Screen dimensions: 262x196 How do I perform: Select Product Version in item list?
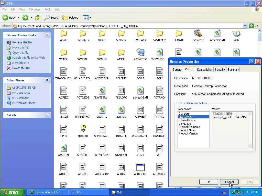(x=188, y=133)
